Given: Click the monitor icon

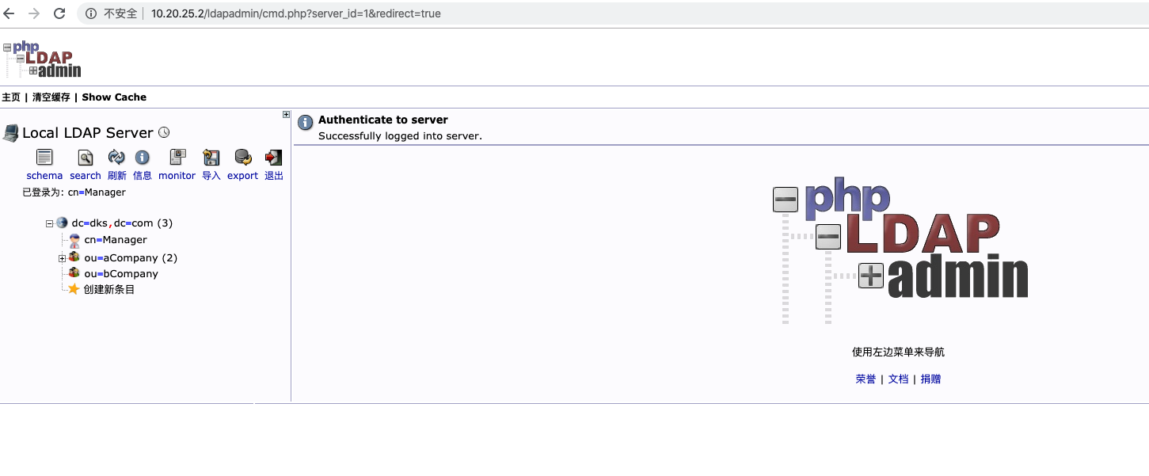Looking at the screenshot, I should click(177, 157).
